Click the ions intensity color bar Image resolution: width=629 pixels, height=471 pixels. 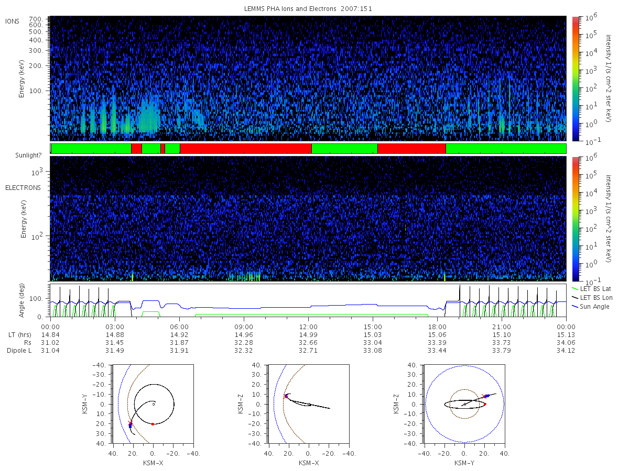(x=575, y=78)
